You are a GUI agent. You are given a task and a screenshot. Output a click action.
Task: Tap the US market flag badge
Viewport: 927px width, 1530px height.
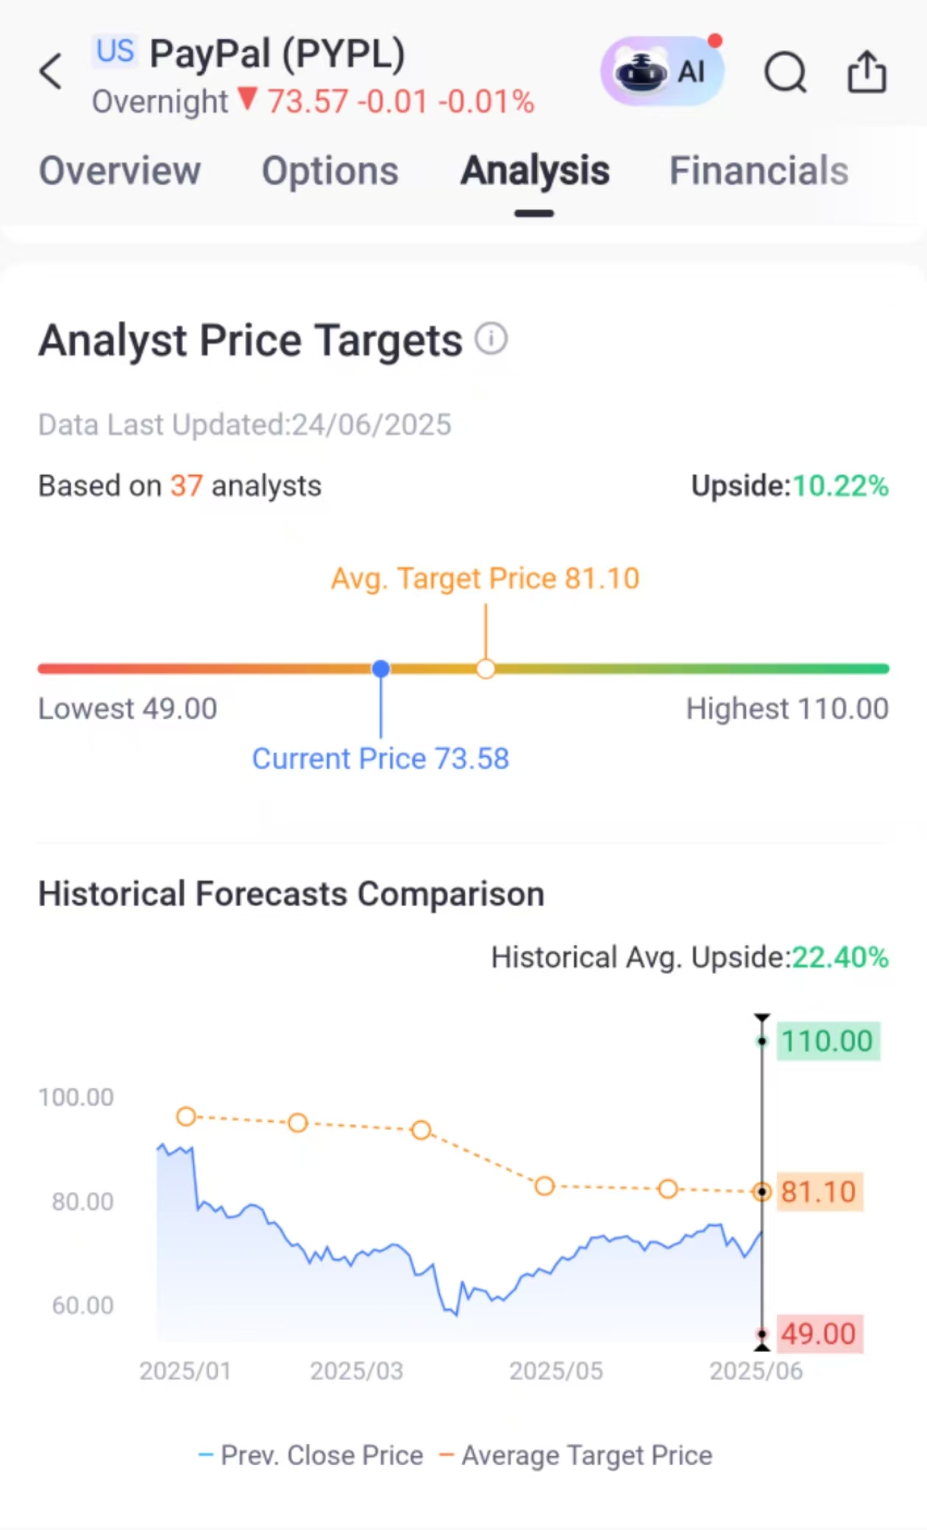(x=115, y=51)
